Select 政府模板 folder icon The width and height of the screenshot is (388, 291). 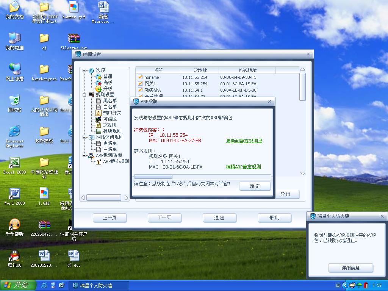(x=44, y=135)
